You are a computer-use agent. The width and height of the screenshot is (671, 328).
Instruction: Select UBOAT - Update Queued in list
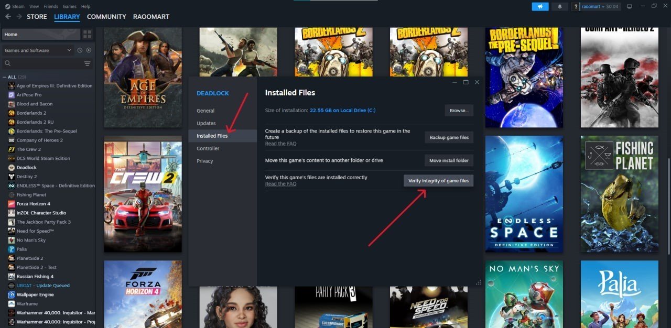[43, 286]
